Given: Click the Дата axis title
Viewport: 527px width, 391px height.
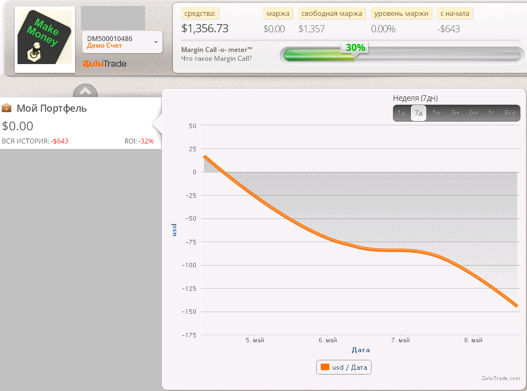Looking at the screenshot, I should 361,350.
